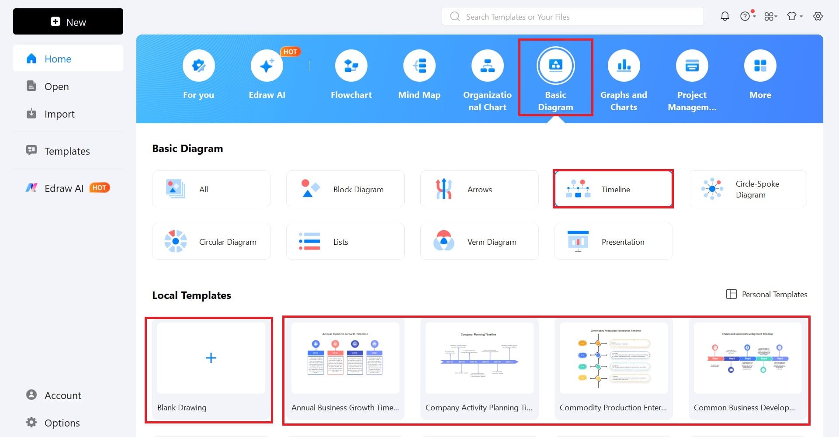Click the Venn Diagram tile icon
The width and height of the screenshot is (839, 437).
point(444,241)
